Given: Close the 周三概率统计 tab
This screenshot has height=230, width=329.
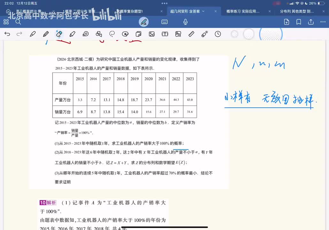Looking at the screenshot, I should click(54, 11).
